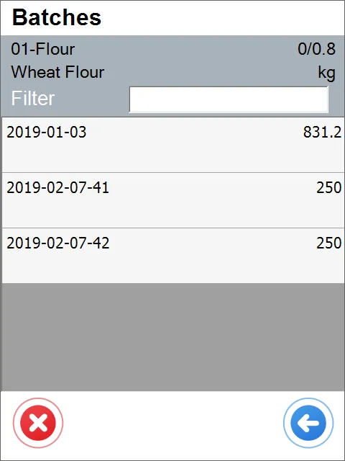The width and height of the screenshot is (345, 461).
Task: Click the red X cancel icon
Action: coord(38,423)
